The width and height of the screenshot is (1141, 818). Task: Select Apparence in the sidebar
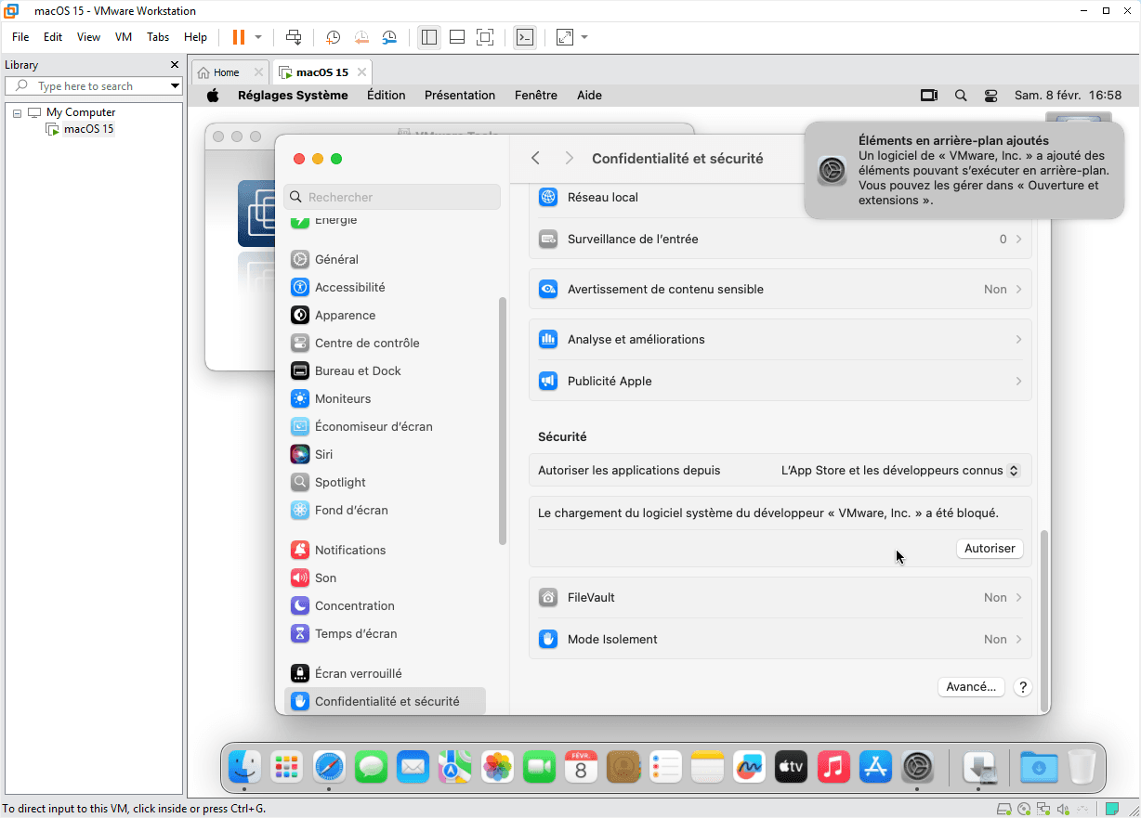[x=385, y=315]
